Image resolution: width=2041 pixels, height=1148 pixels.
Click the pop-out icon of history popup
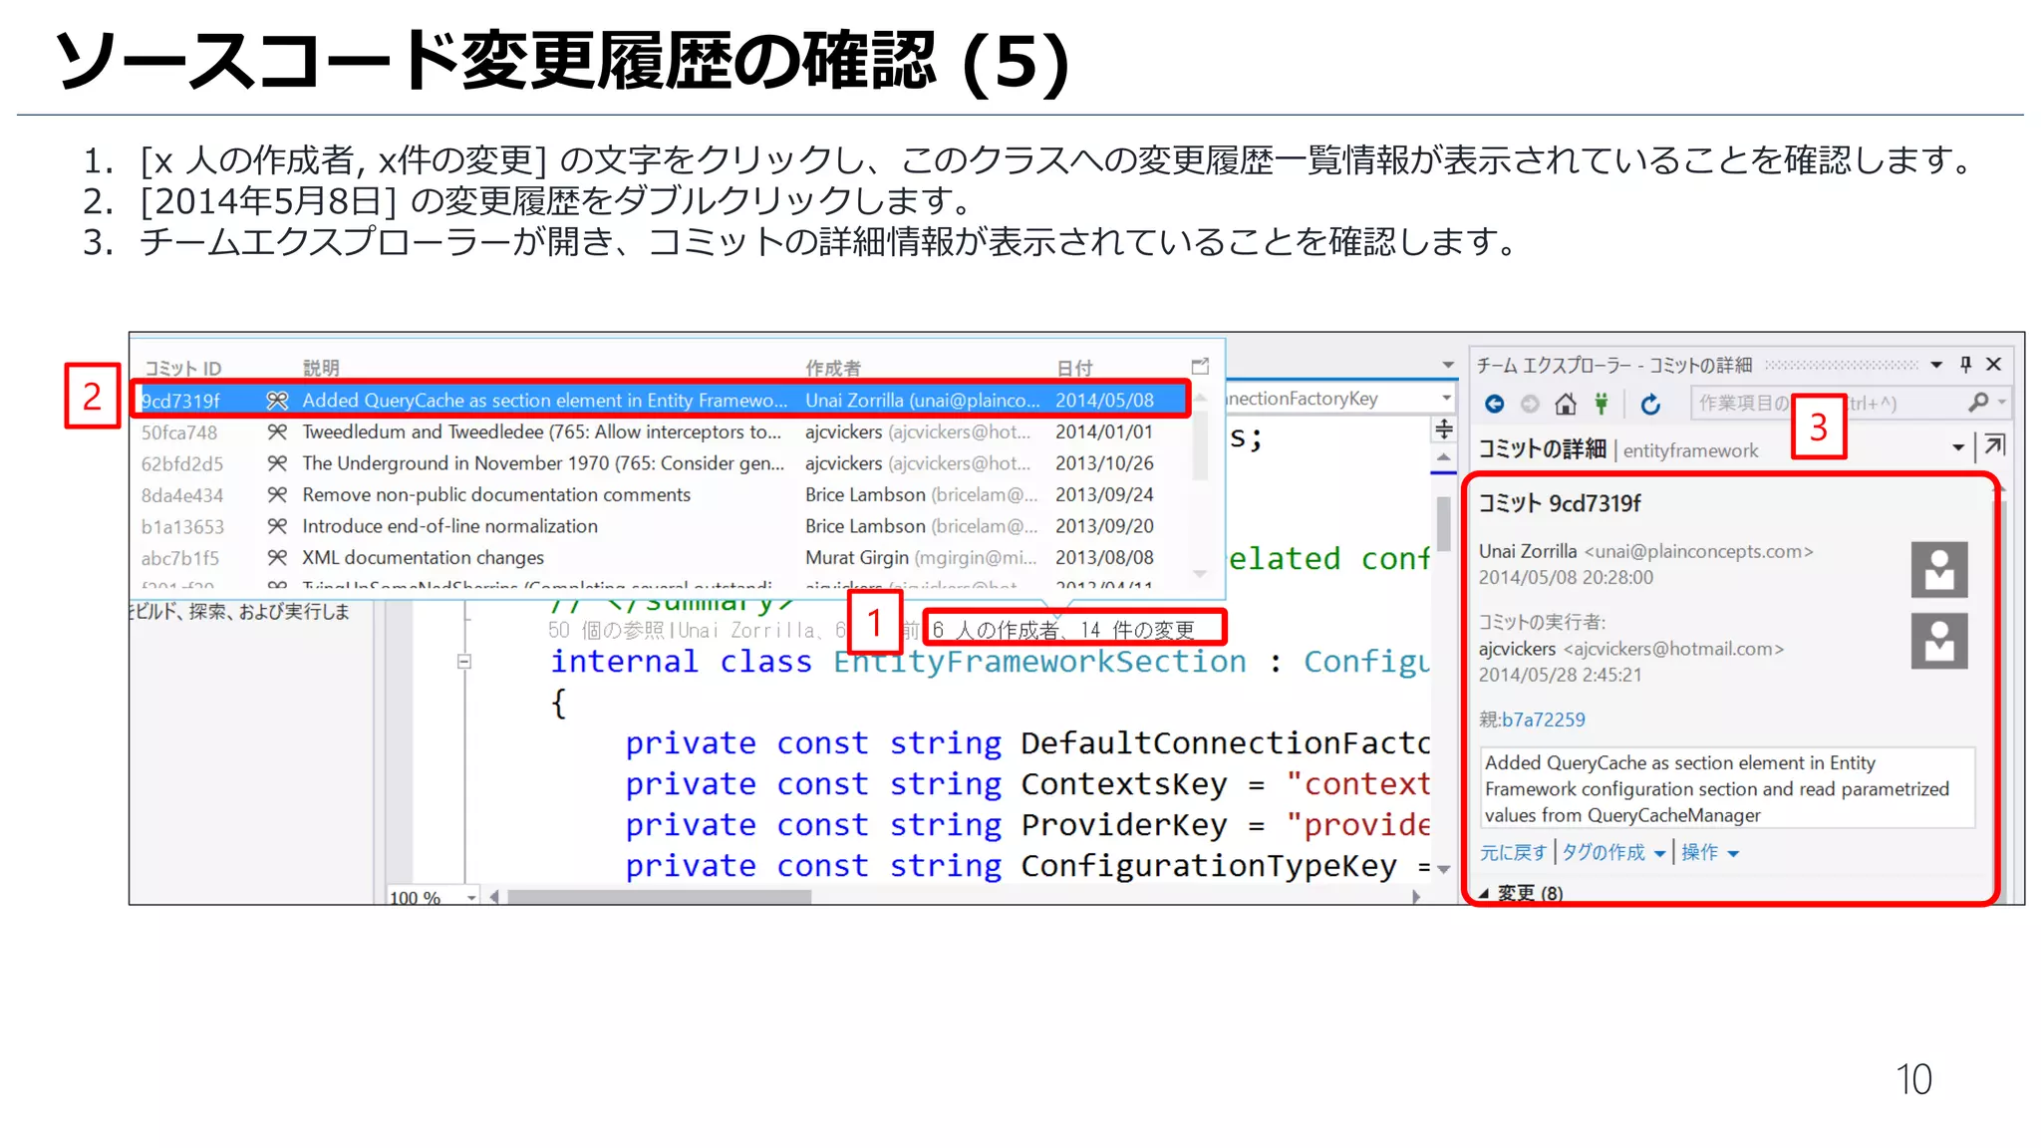click(x=1200, y=367)
